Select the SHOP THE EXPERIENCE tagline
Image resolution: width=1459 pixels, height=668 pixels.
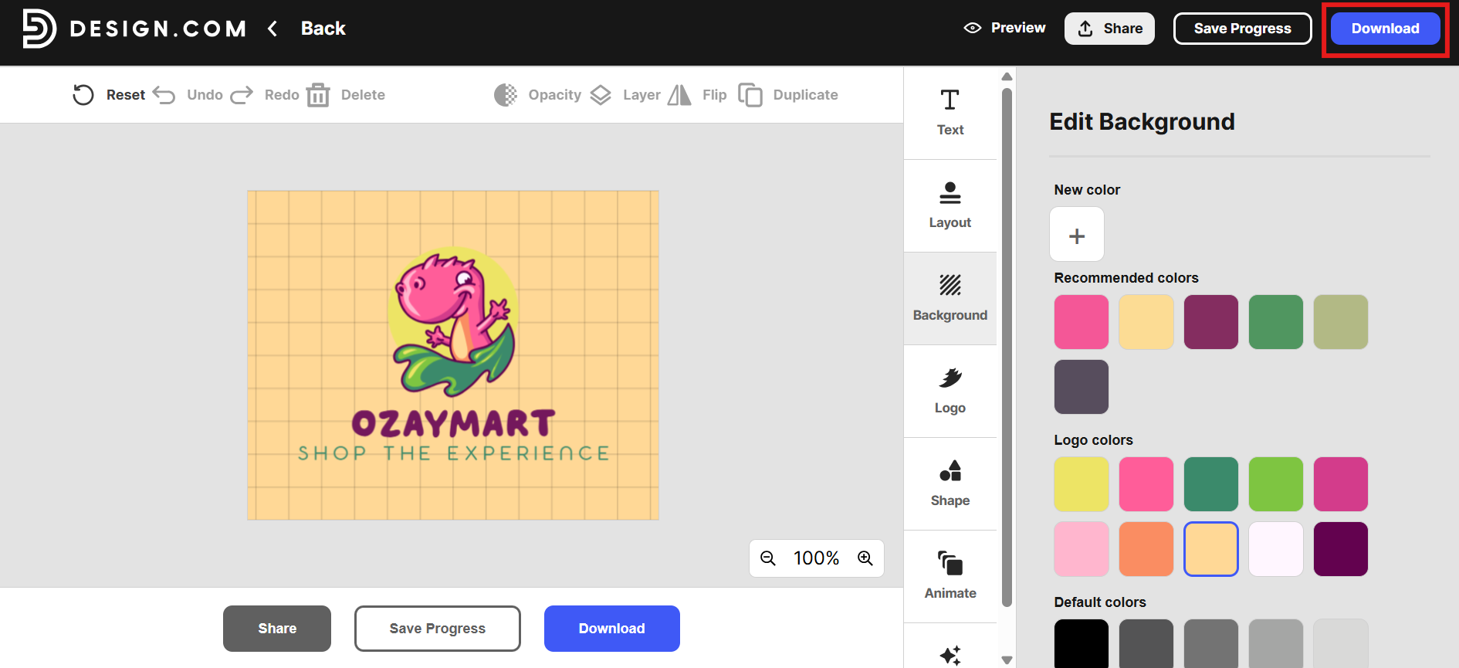click(x=454, y=453)
